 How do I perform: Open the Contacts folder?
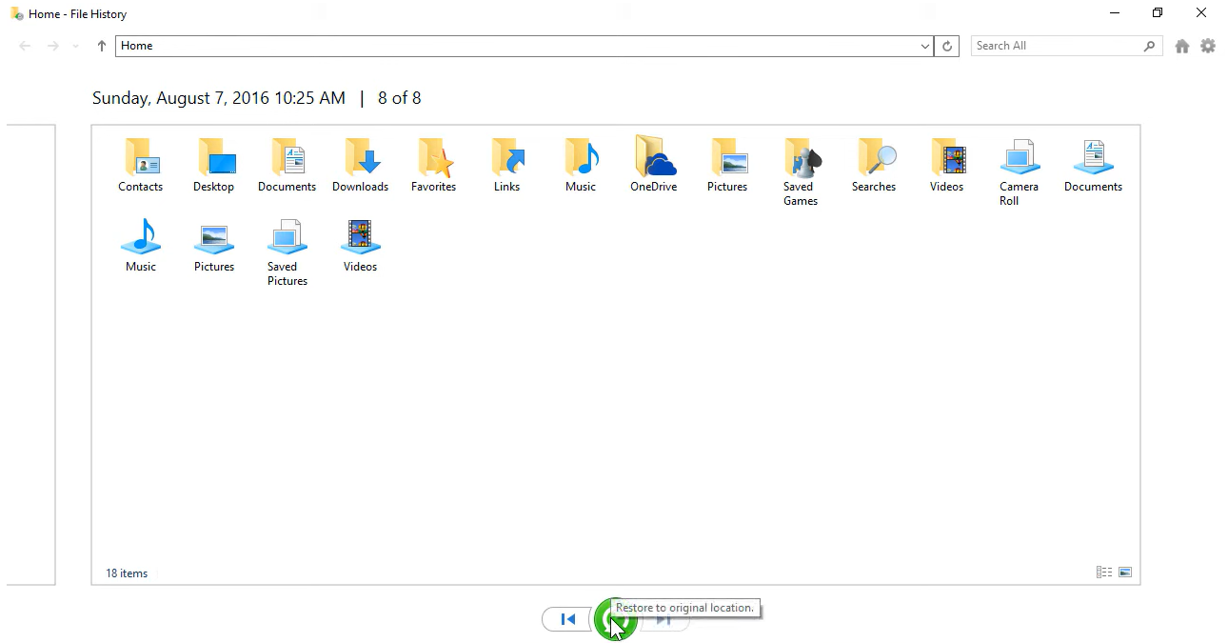point(141,166)
